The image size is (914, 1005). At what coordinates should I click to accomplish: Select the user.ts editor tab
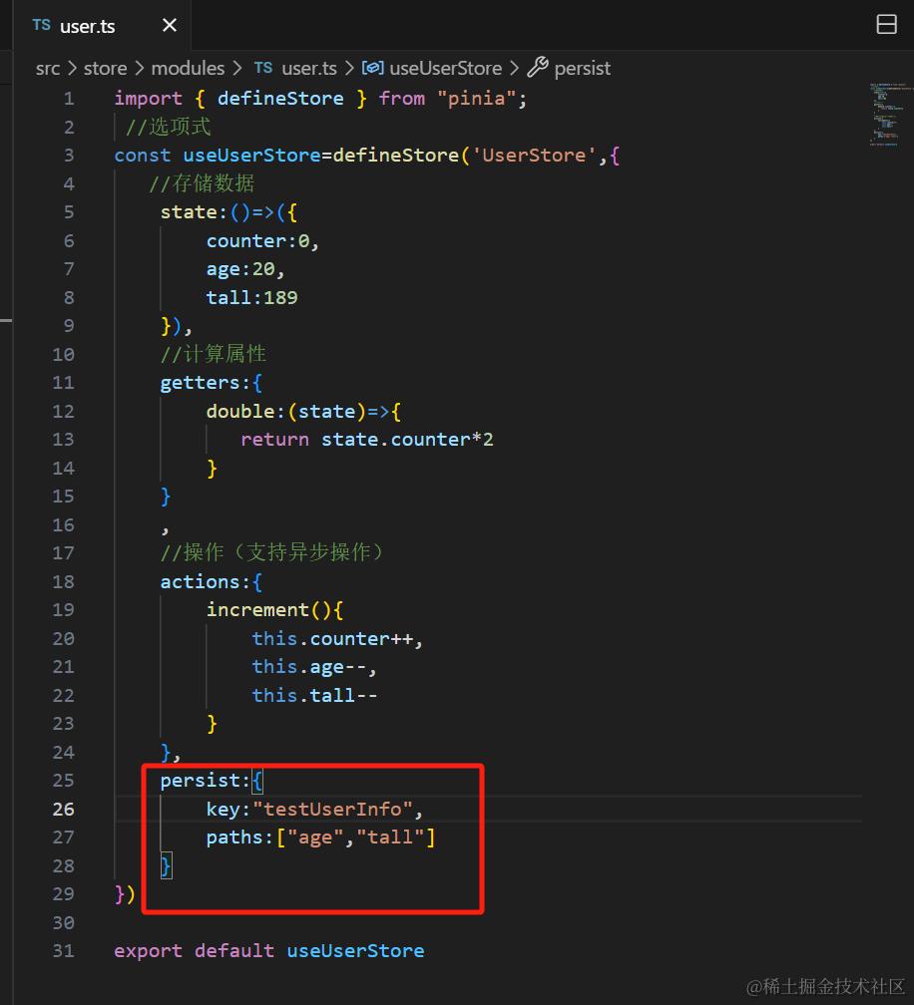coord(102,26)
